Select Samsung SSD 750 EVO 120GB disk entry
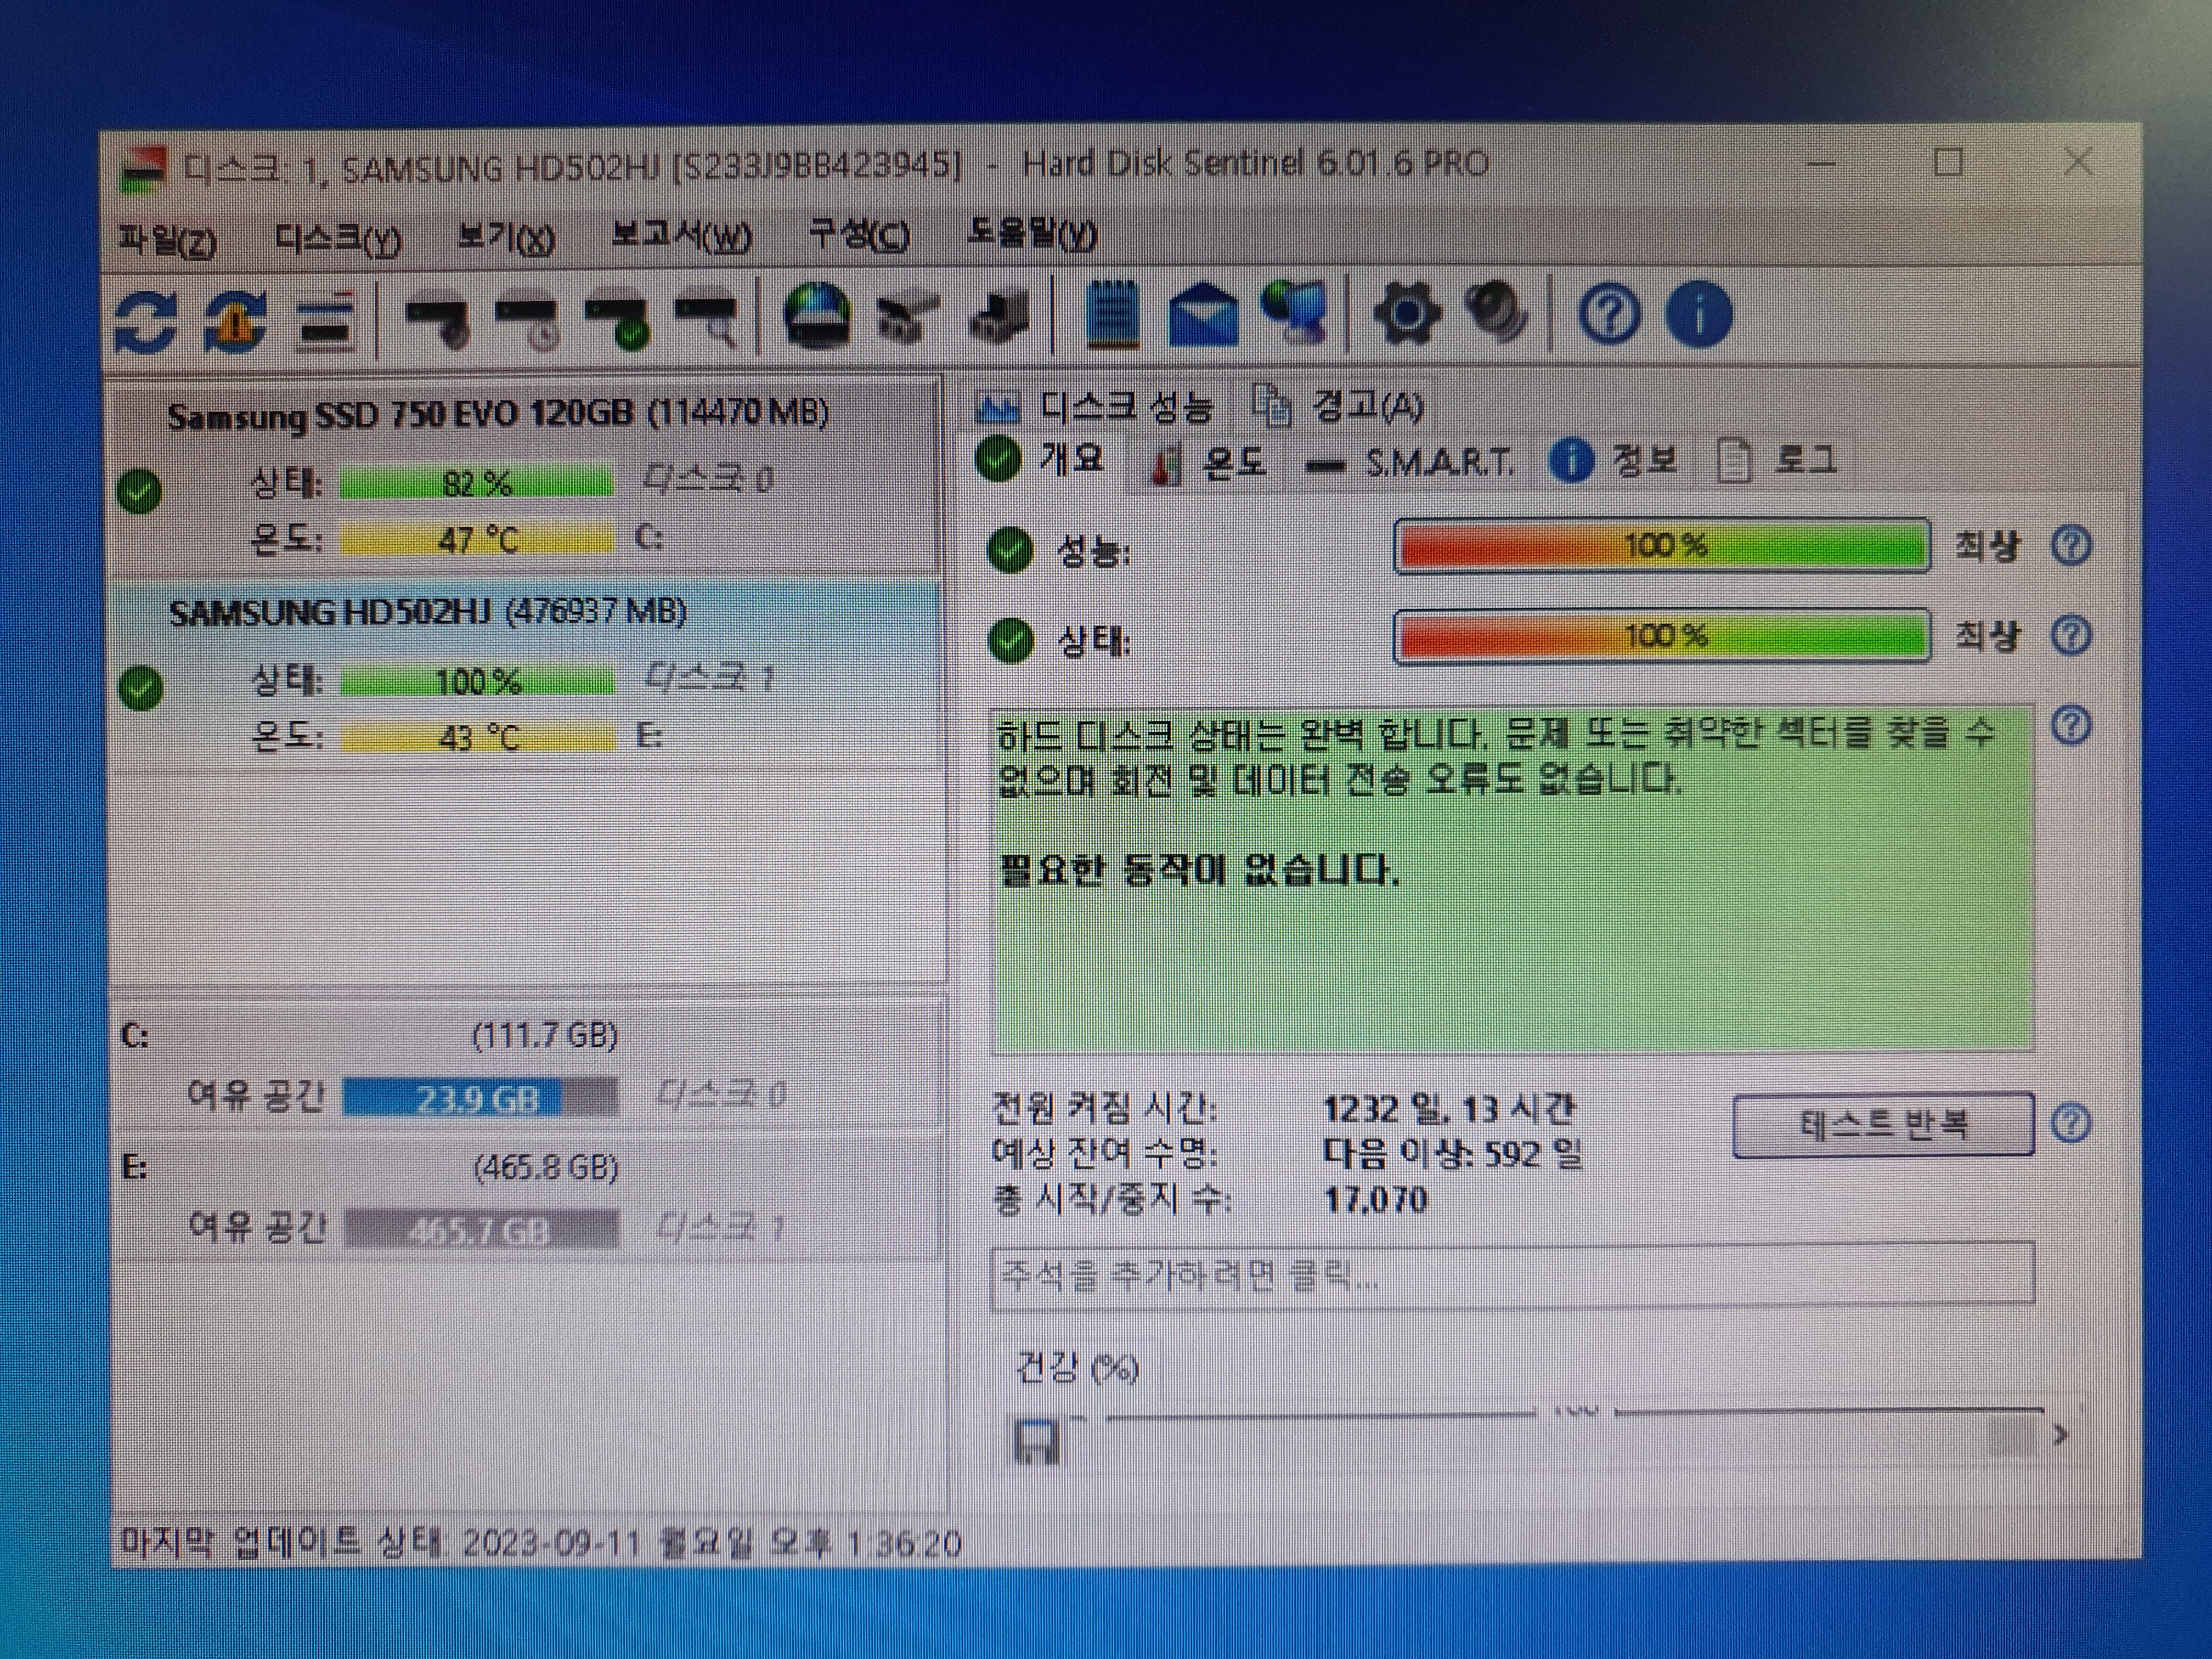The height and width of the screenshot is (1659, 2212). click(x=524, y=477)
